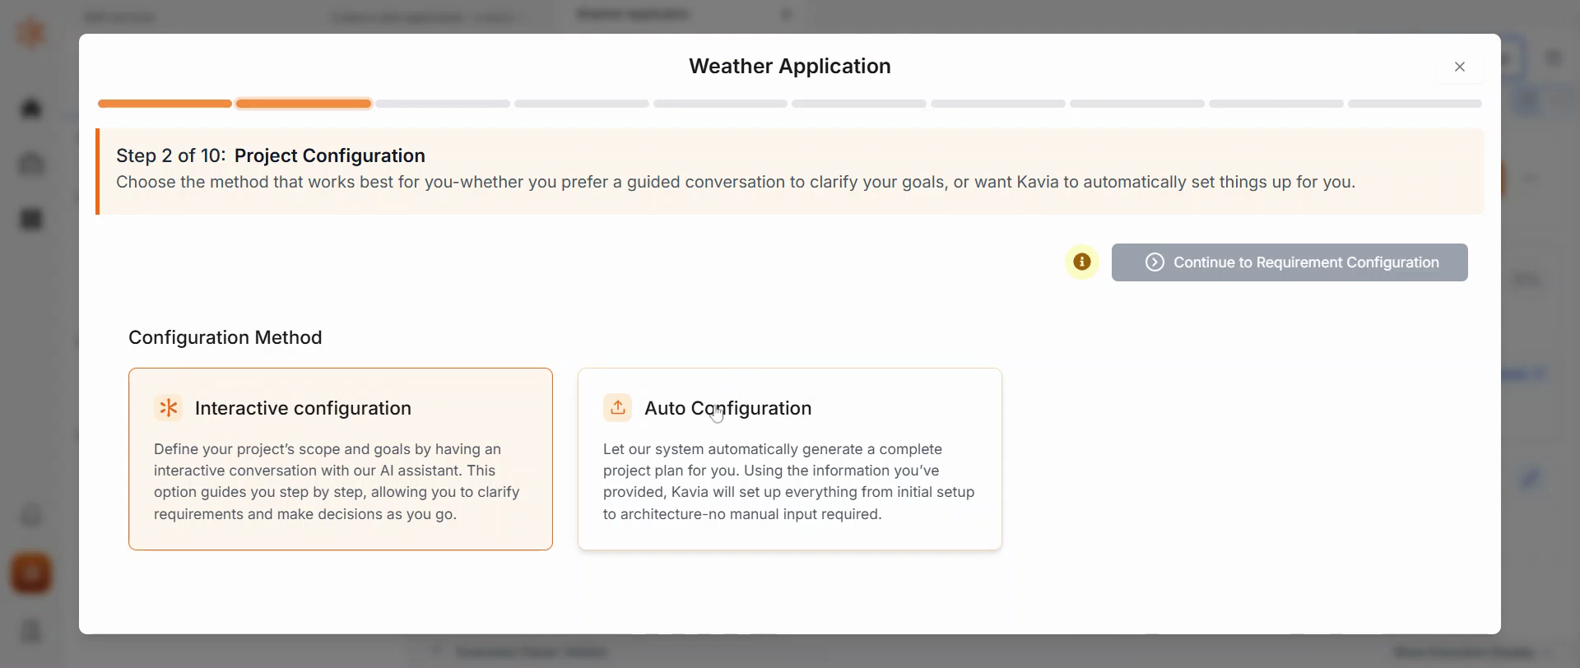Click the "Configuration Method" section label
This screenshot has height=668, width=1580.
[x=225, y=337]
